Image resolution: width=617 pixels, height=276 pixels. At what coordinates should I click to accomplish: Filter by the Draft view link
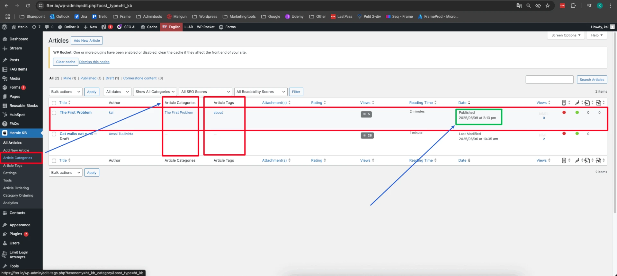tap(110, 78)
